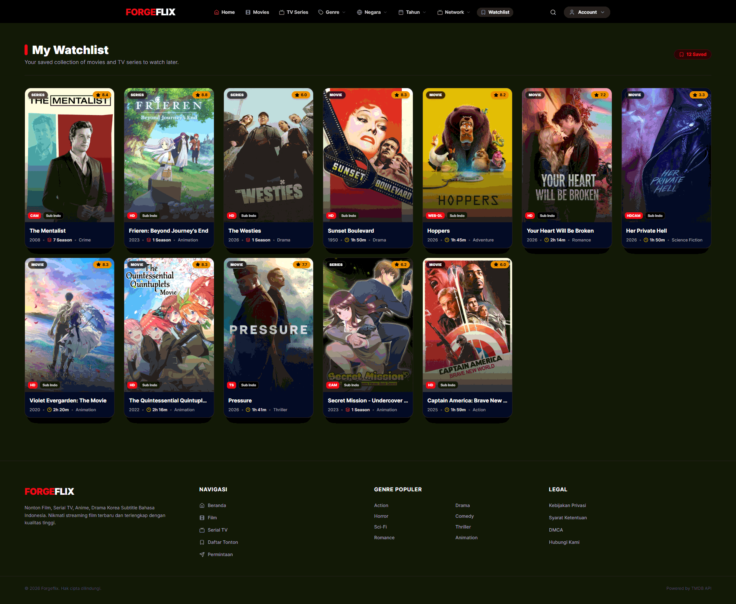Open Movies in the navbar
The height and width of the screenshot is (604, 736).
tap(257, 12)
